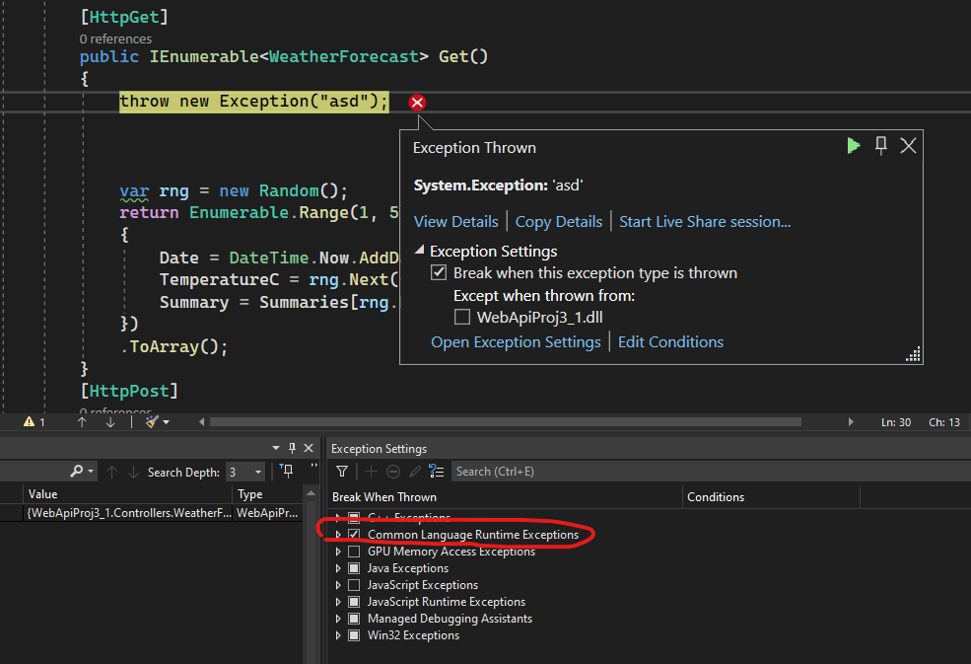Click Start Live Share session link
The image size is (971, 664).
pyautogui.click(x=705, y=221)
